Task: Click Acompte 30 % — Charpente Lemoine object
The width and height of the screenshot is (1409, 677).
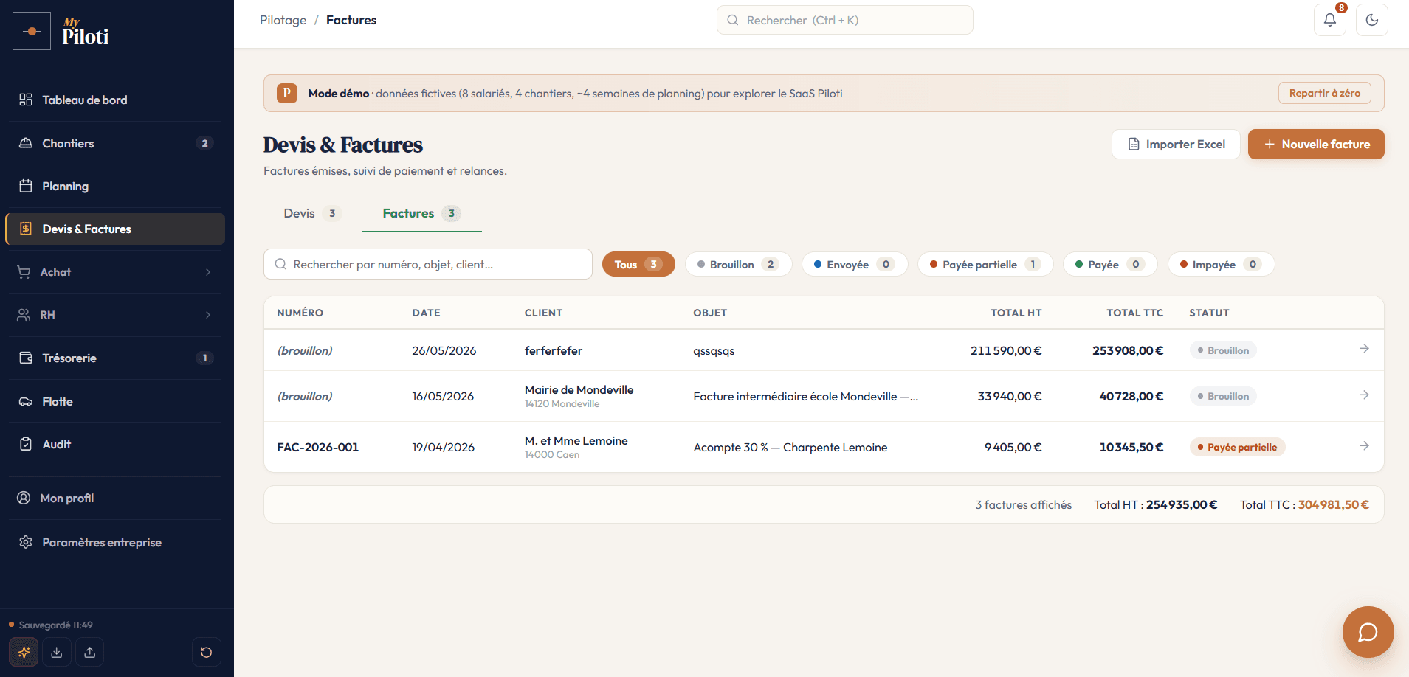Action: tap(790, 447)
